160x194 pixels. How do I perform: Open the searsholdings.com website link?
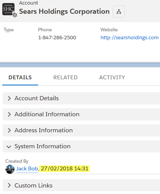tap(129, 38)
